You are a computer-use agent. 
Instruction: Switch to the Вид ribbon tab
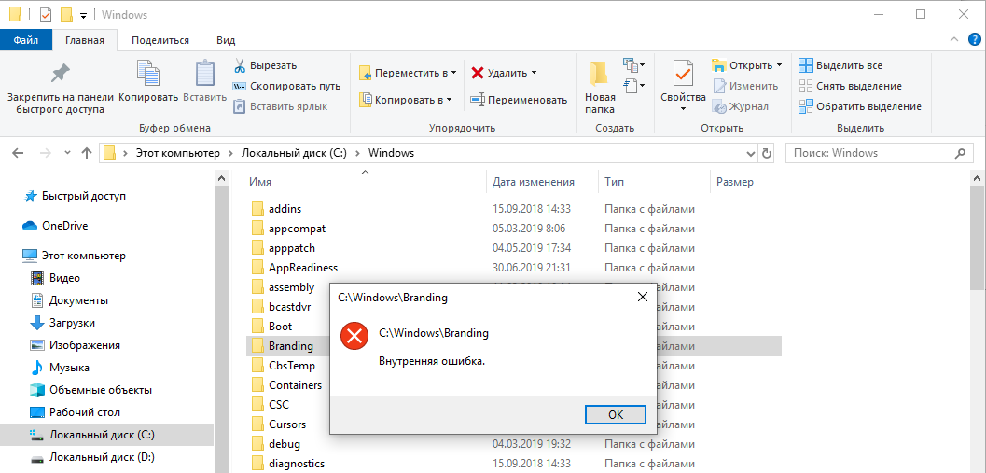(x=226, y=40)
